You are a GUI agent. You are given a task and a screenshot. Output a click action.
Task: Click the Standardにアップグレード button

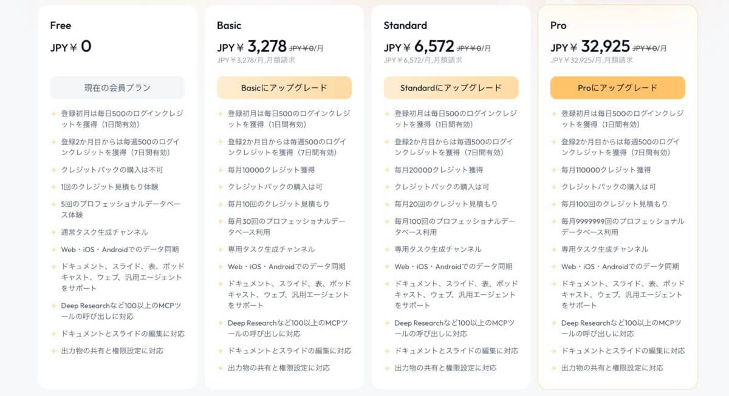pos(451,88)
